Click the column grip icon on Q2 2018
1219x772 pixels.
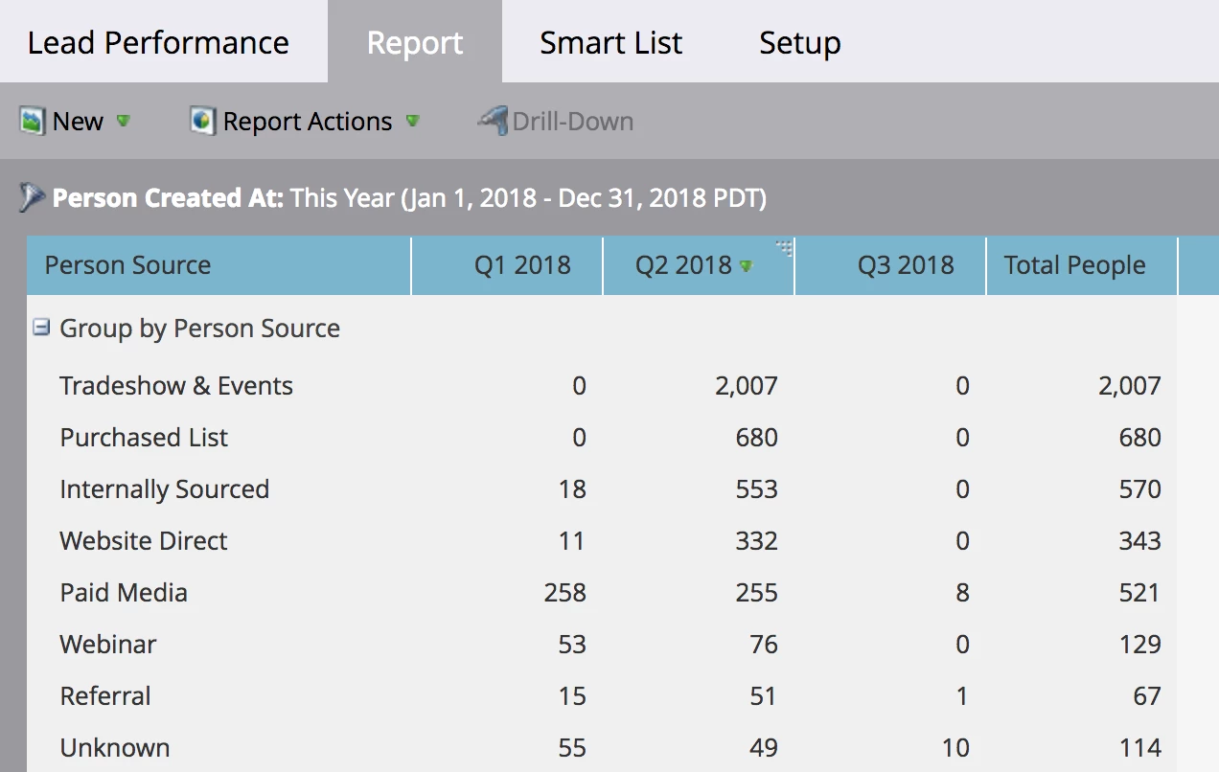coord(784,248)
